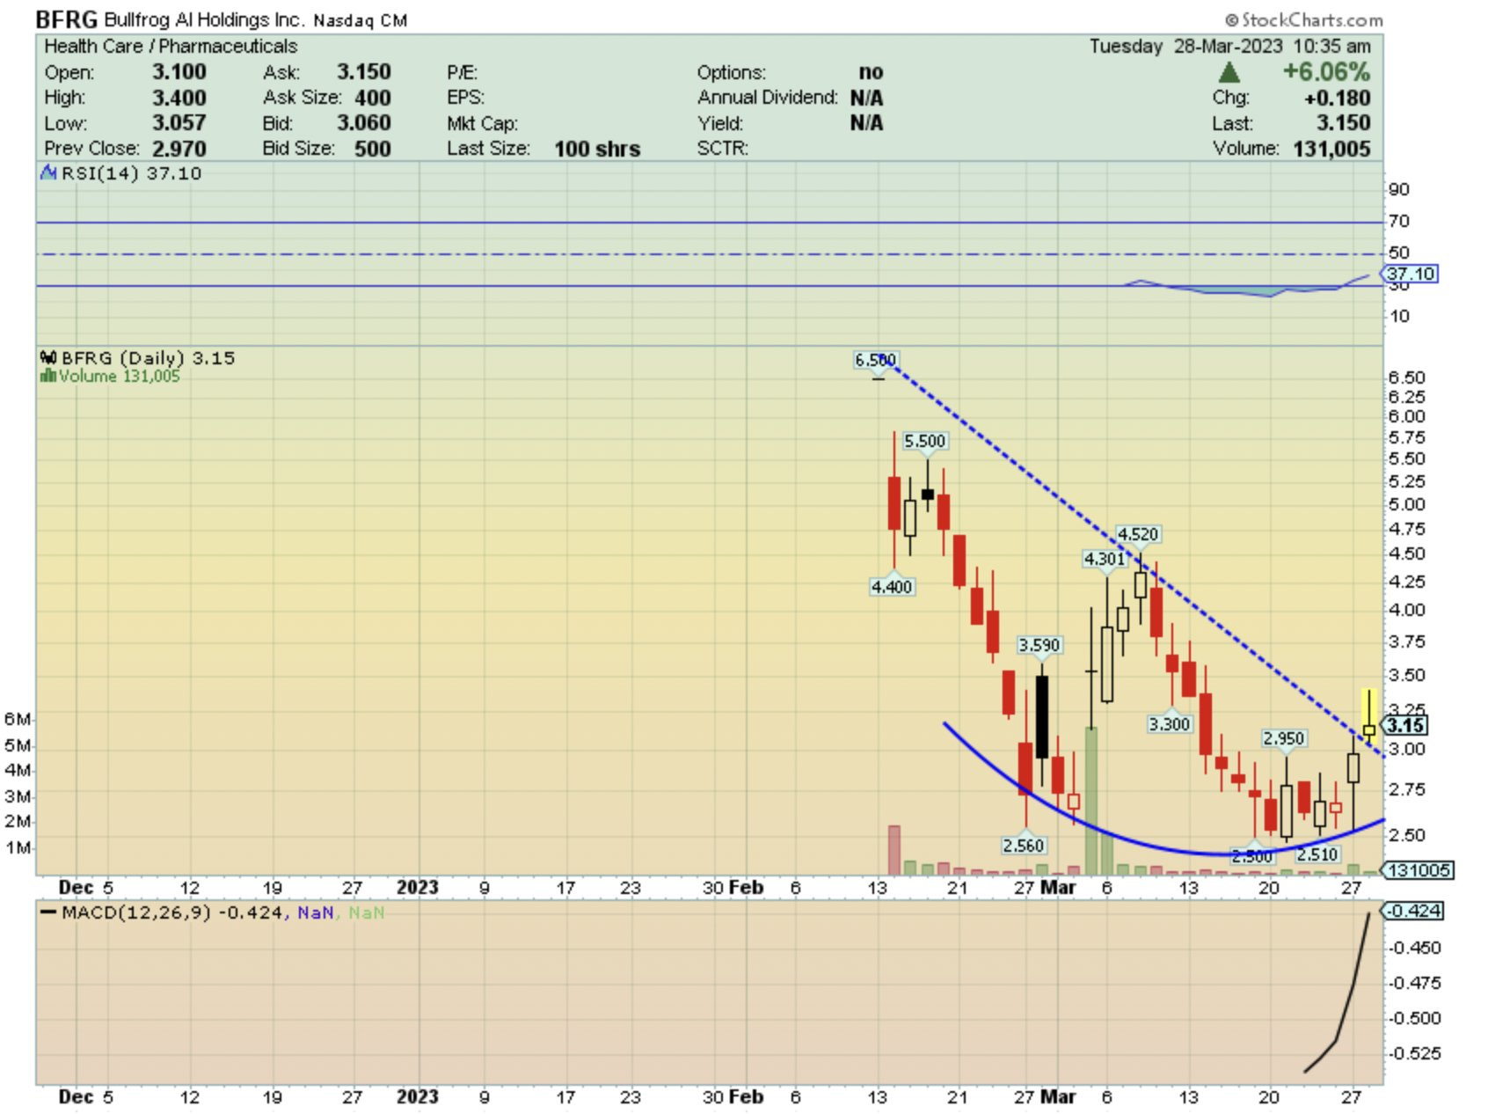Click the Options value no

871,72
